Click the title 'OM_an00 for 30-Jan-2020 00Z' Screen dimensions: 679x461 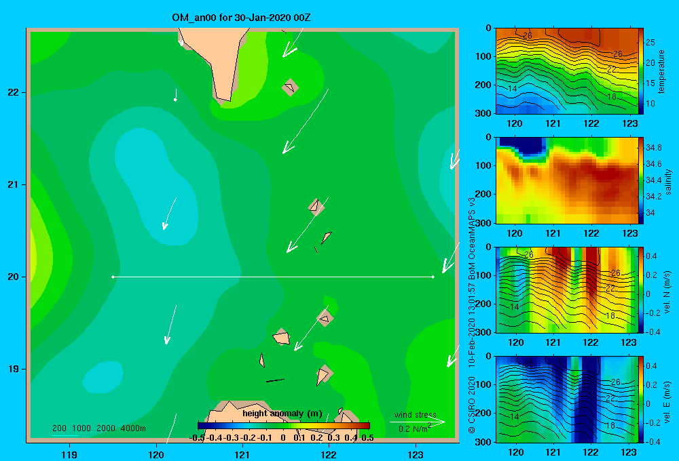(x=241, y=18)
